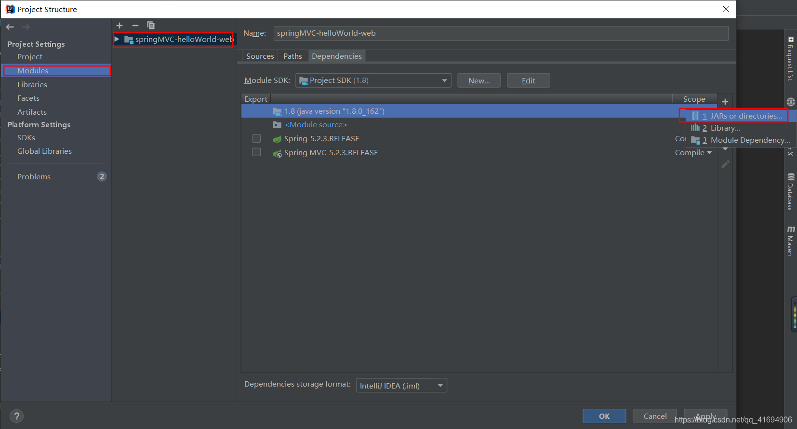Open Global Libraries section
This screenshot has height=429, width=797.
44,151
